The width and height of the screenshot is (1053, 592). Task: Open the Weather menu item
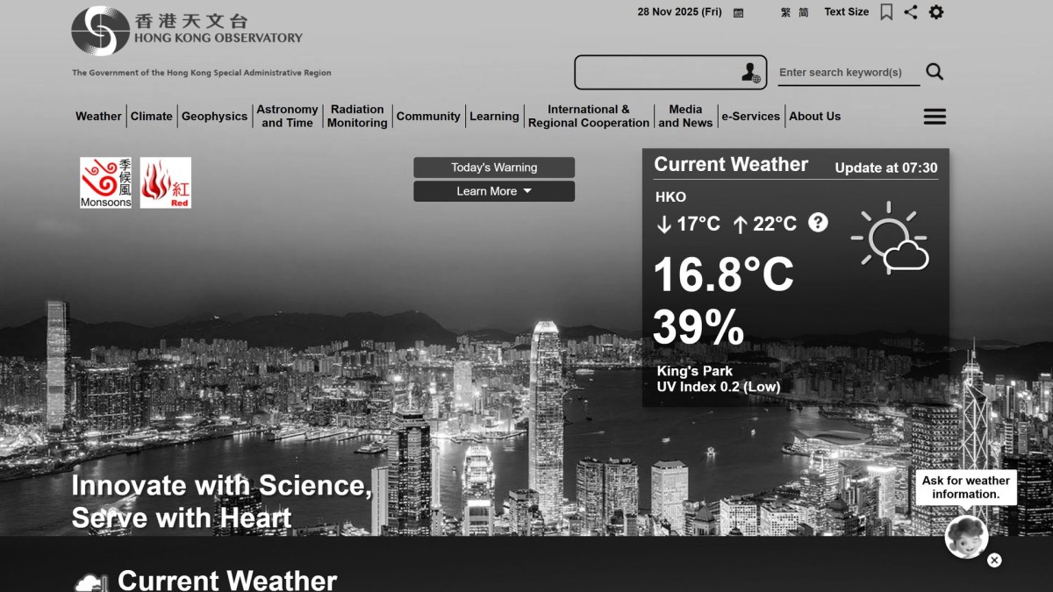97,116
